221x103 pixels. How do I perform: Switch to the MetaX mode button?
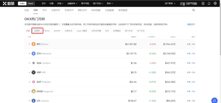[30, 4]
